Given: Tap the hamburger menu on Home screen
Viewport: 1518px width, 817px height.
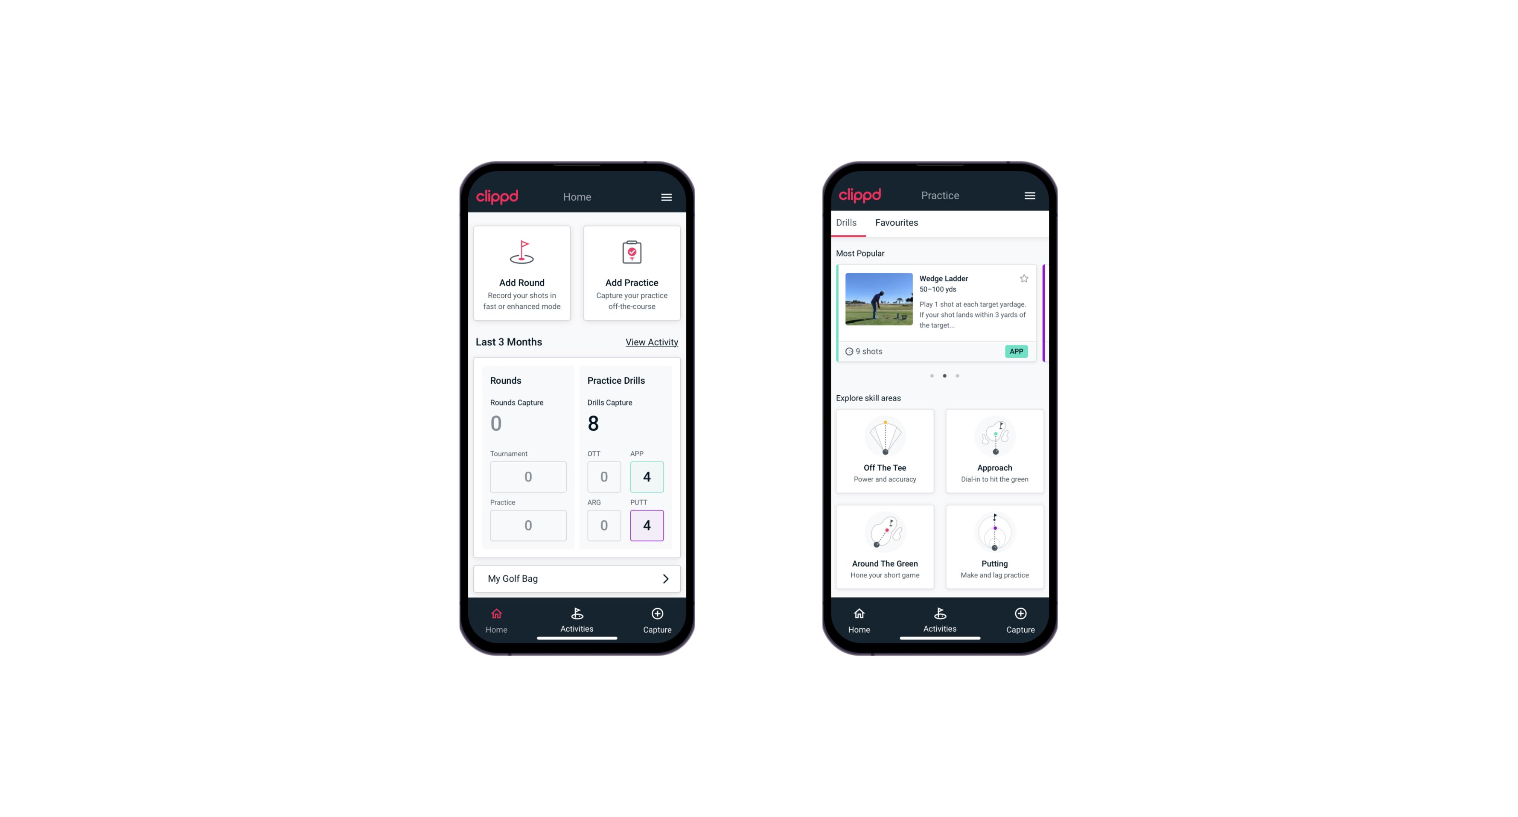Looking at the screenshot, I should pyautogui.click(x=667, y=197).
